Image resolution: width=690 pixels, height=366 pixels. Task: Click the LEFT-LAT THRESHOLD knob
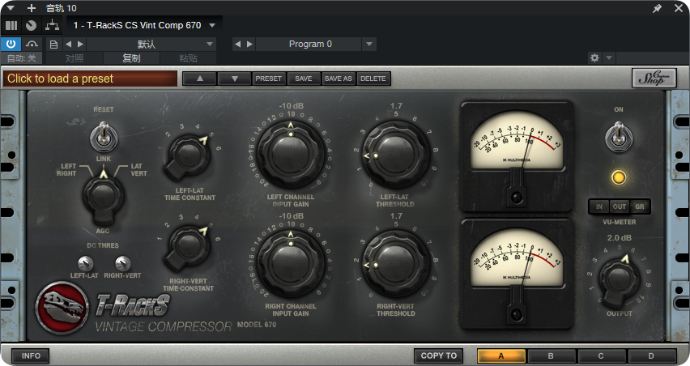coord(396,155)
